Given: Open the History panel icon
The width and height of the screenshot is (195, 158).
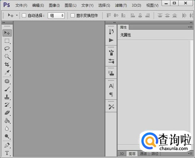Looking at the screenshot, I should 111,32.
